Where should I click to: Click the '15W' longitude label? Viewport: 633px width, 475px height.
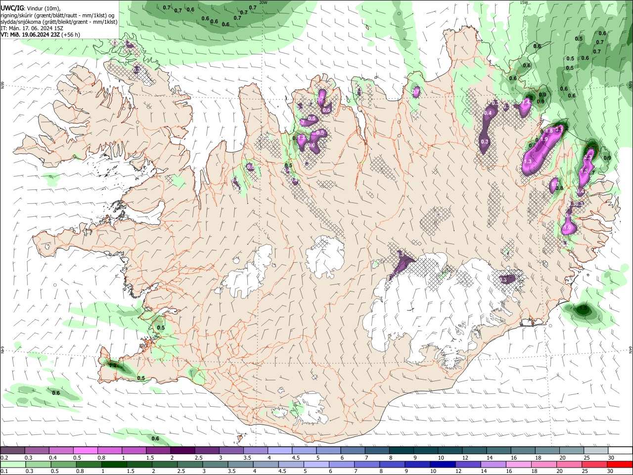[524, 2]
